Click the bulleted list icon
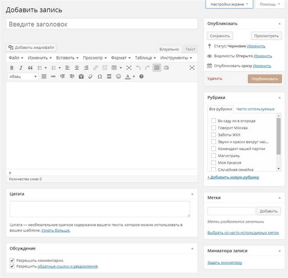This screenshot has height=278, width=288. 40,68
